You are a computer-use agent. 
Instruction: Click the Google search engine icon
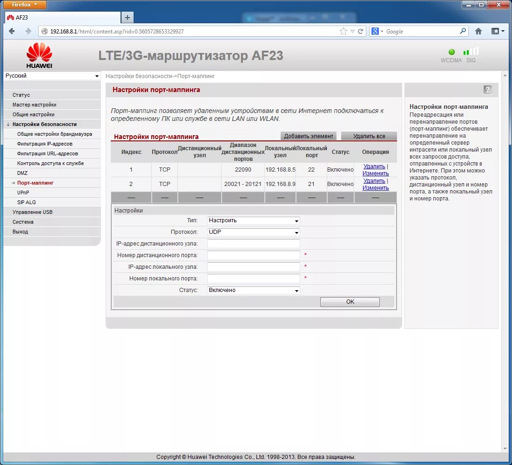pos(375,31)
